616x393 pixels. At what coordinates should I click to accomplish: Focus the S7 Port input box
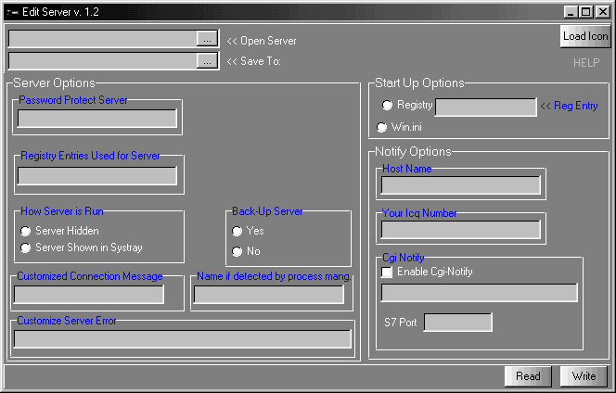click(x=457, y=323)
